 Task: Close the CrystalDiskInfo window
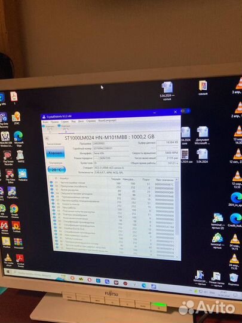(175, 112)
